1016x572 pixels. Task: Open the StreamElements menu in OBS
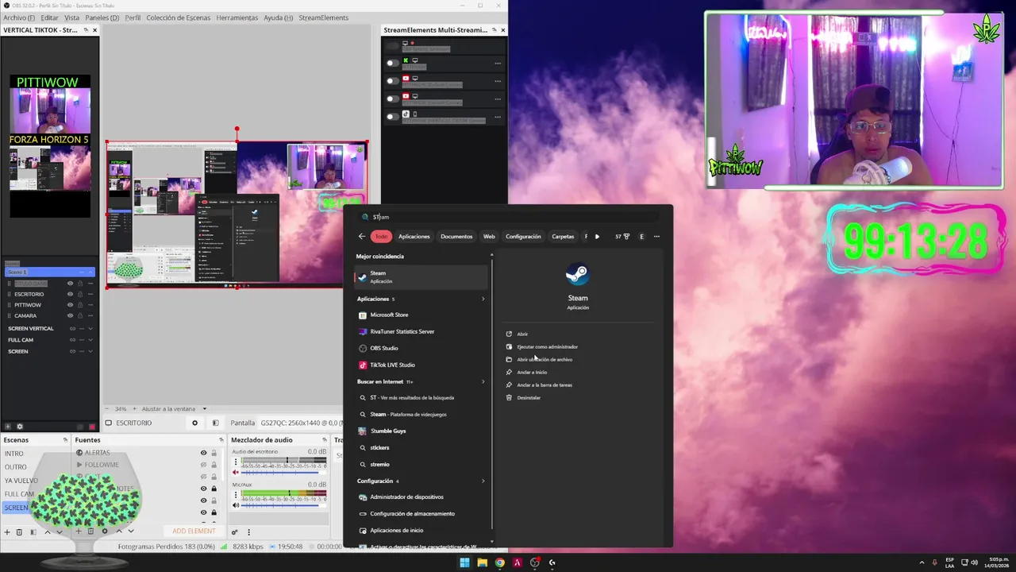coord(323,17)
